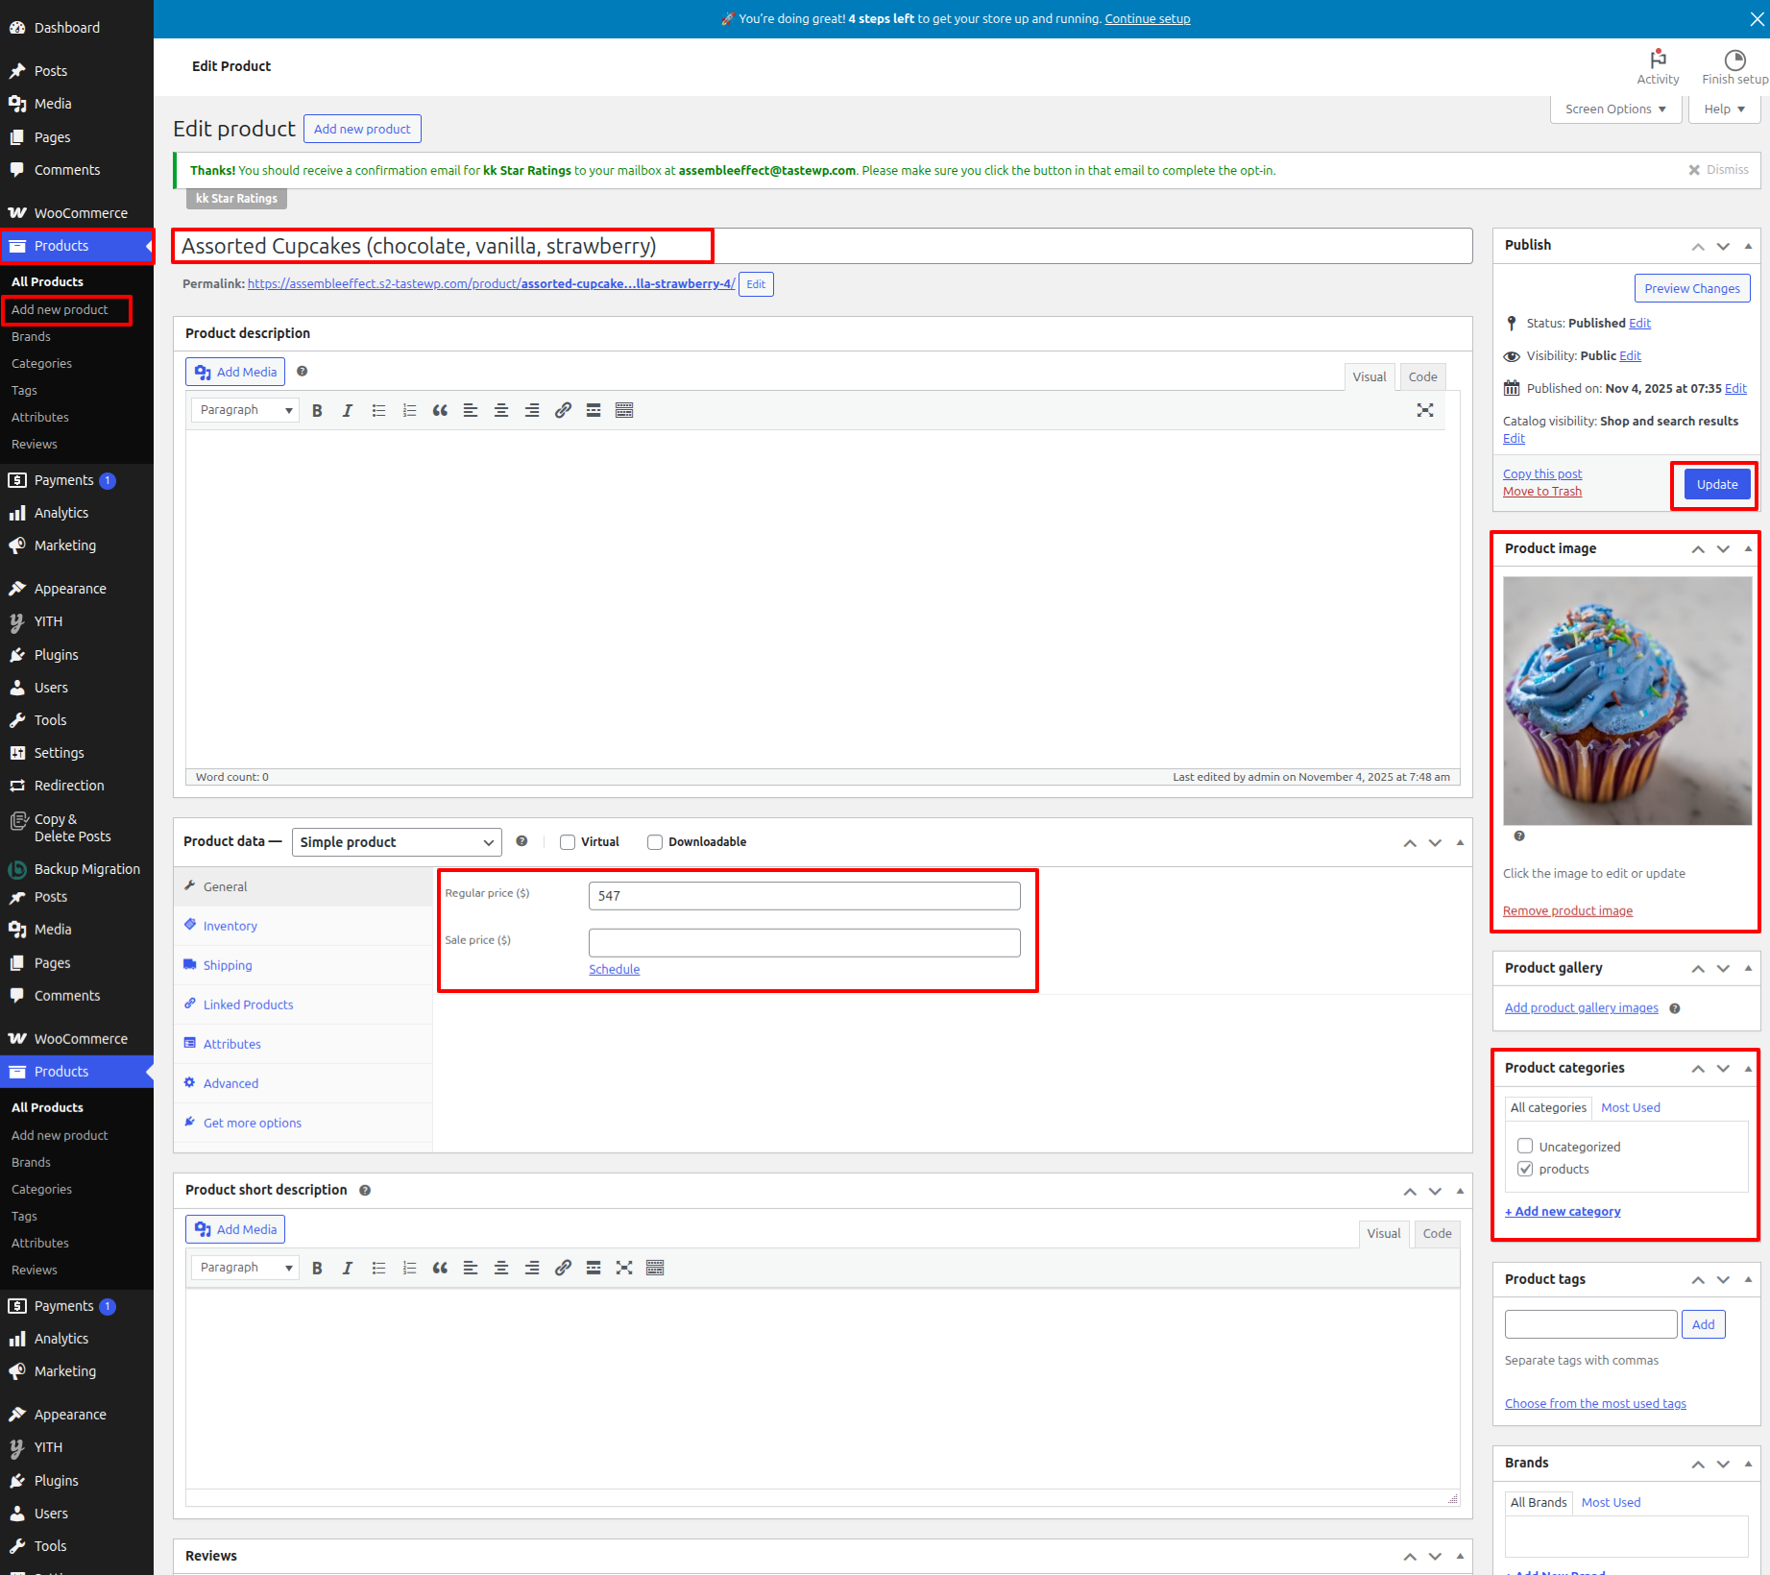The image size is (1770, 1575).
Task: Click Bold icon in Product description toolbar
Action: click(317, 411)
